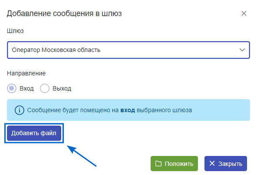Click the Закрыть button text

click(x=230, y=164)
